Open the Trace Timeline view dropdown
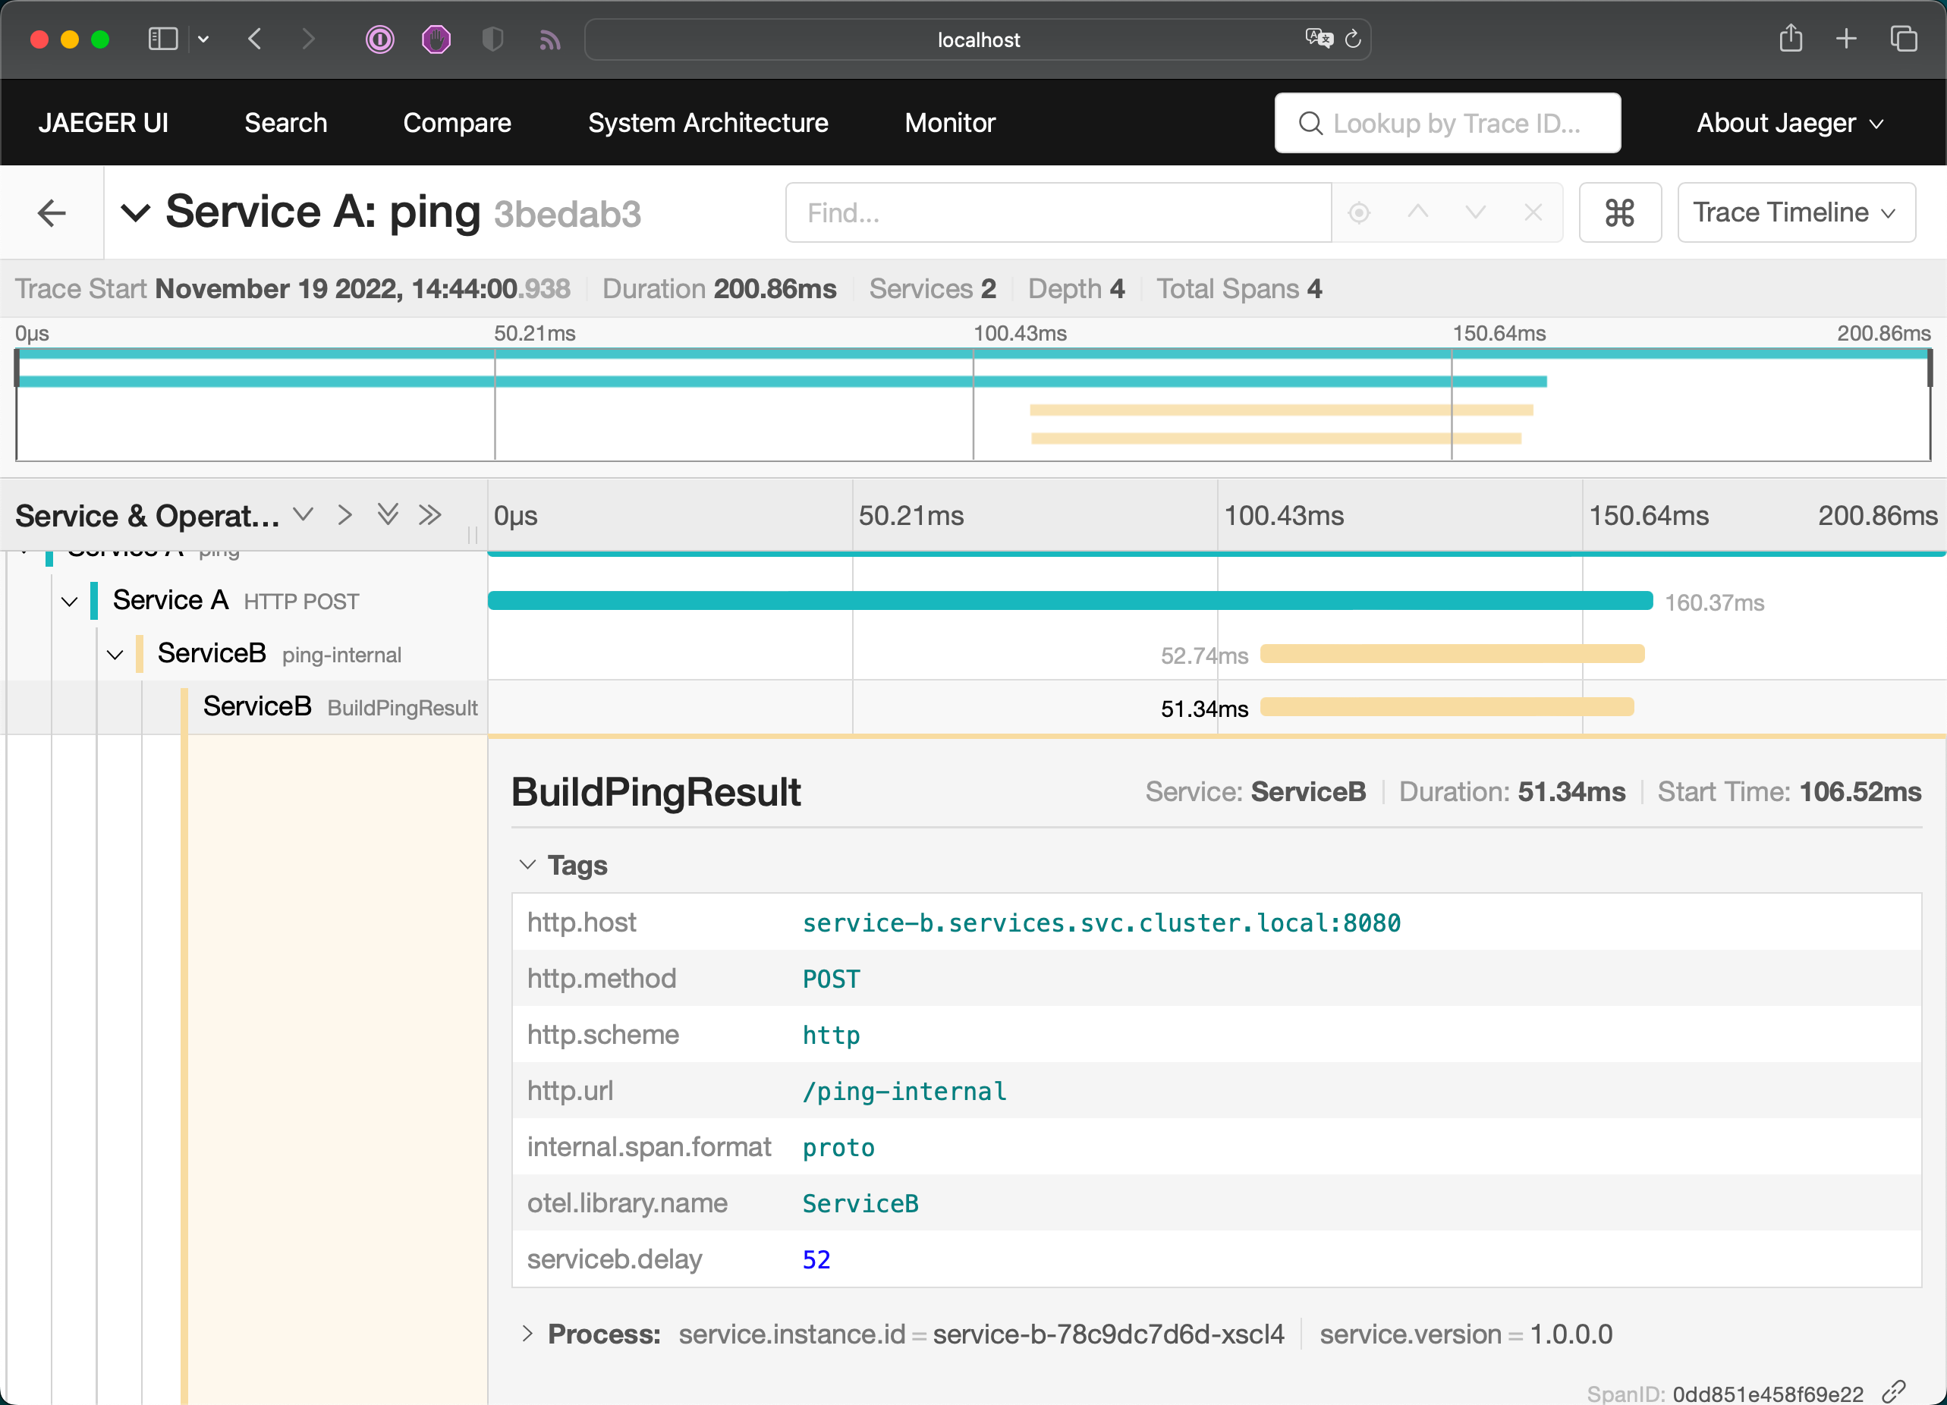This screenshot has height=1405, width=1947. 1795,212
